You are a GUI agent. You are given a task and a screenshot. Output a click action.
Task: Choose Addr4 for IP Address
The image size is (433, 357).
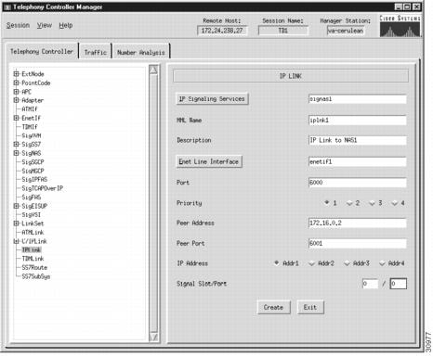(x=382, y=263)
